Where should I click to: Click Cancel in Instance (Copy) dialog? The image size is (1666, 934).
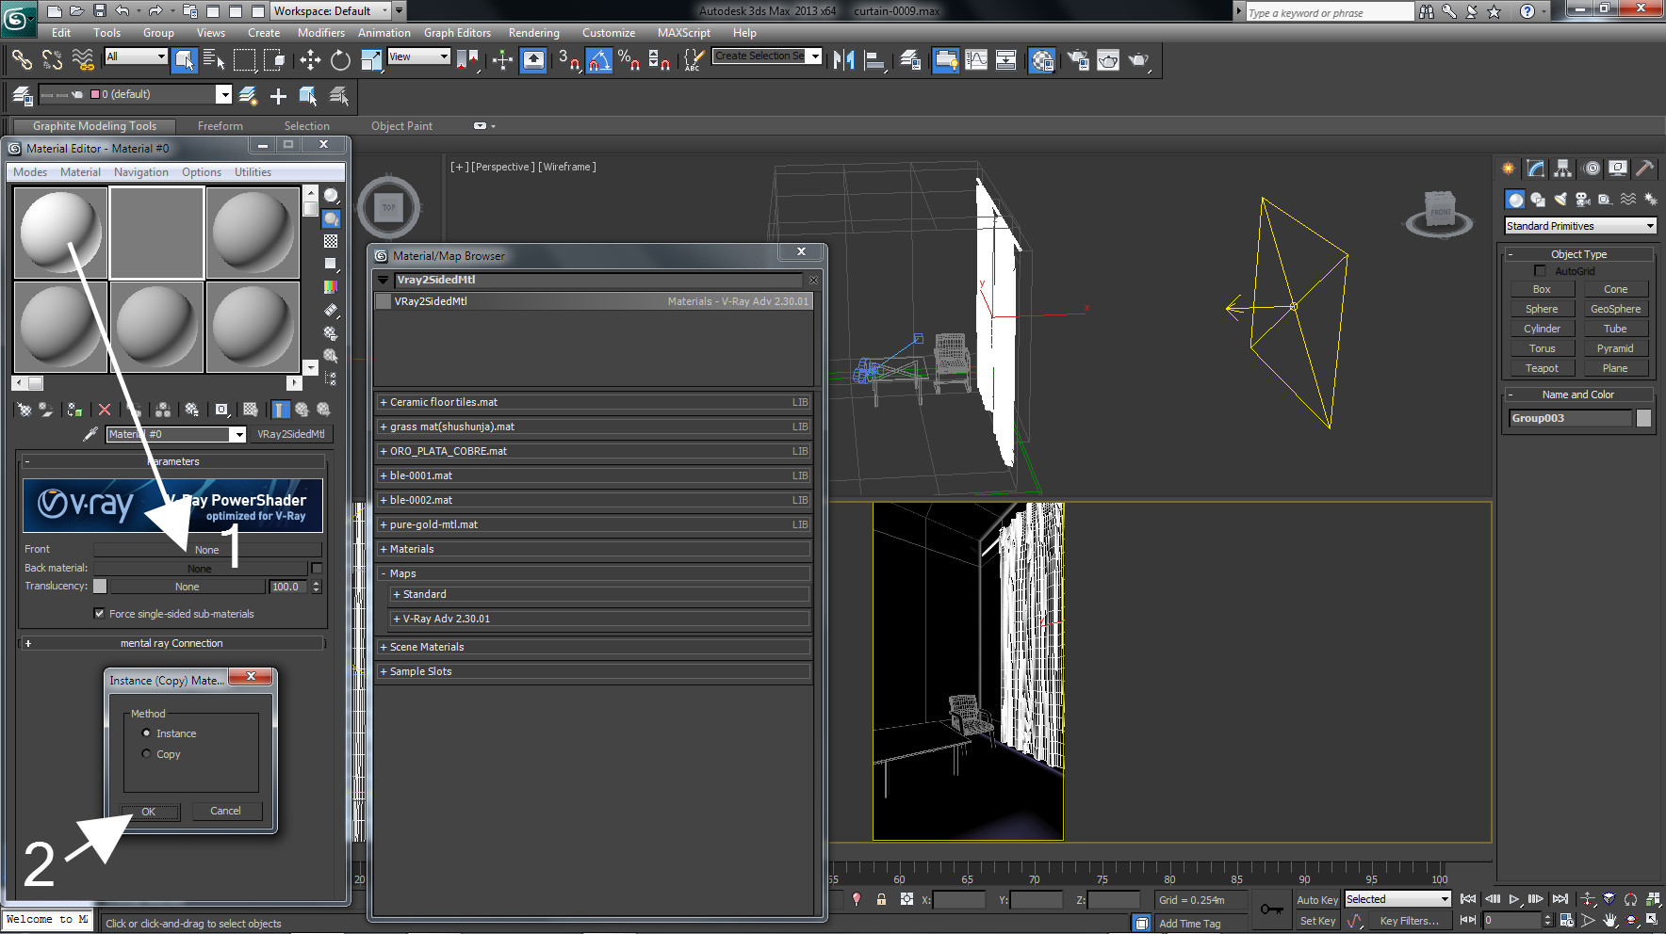(225, 811)
